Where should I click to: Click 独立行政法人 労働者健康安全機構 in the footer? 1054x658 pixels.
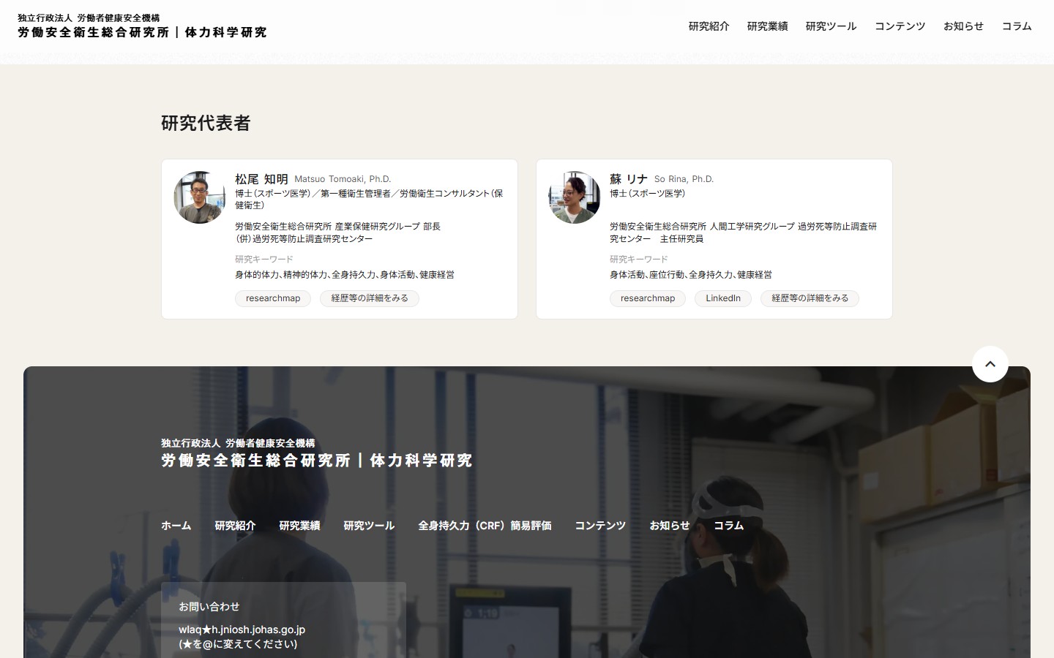click(x=238, y=443)
